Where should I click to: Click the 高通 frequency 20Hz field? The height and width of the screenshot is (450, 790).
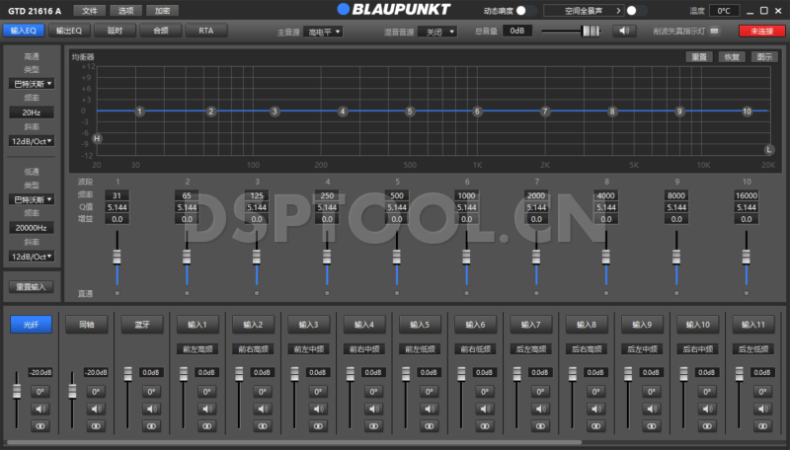click(32, 112)
